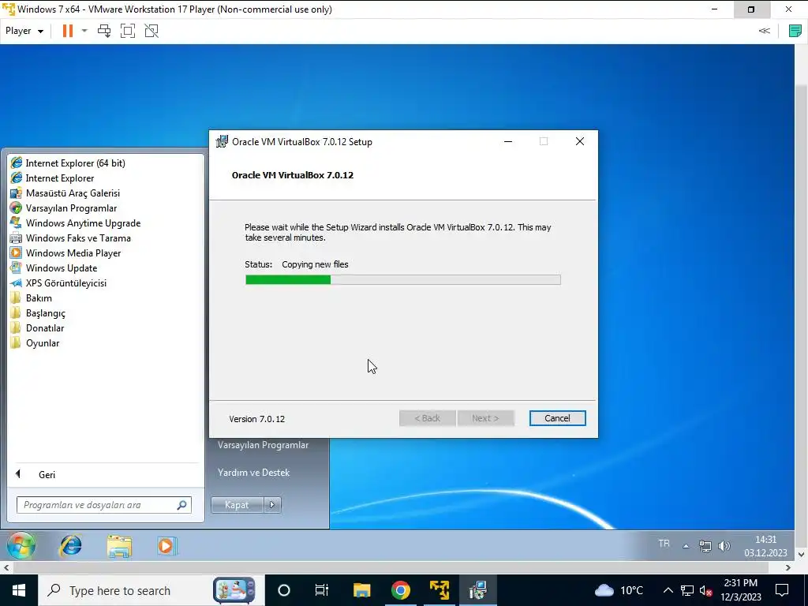The height and width of the screenshot is (606, 808).
Task: Click the VirtualBox setup title bar icon
Action: tap(222, 142)
